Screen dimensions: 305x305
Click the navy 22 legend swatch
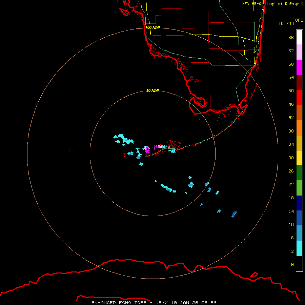(299, 203)
